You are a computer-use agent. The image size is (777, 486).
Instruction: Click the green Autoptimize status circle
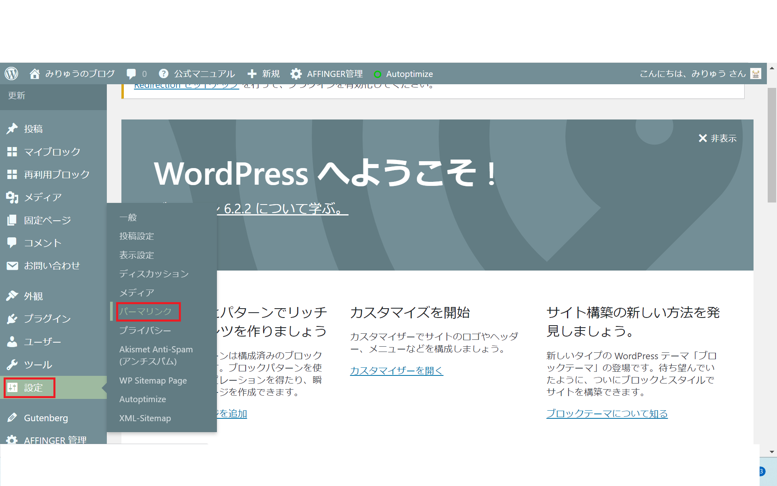pos(378,74)
